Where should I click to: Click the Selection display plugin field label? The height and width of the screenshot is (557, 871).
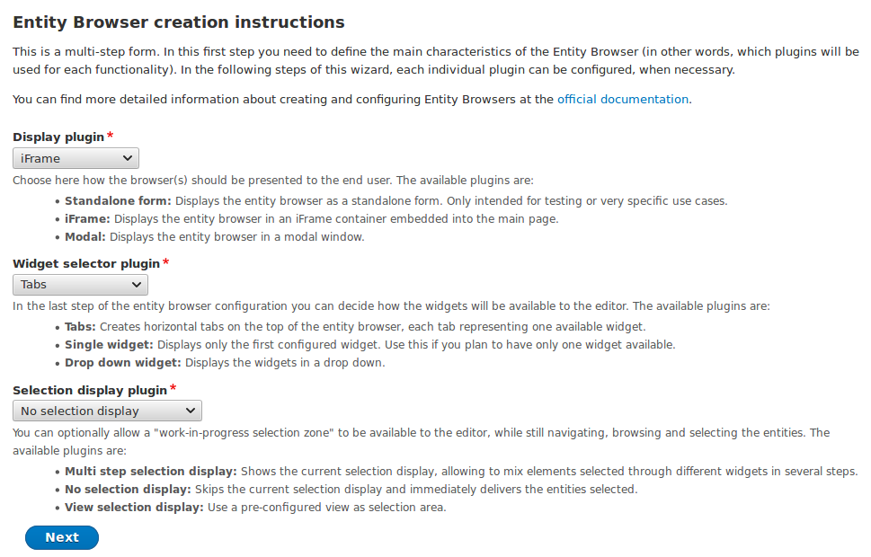90,391
